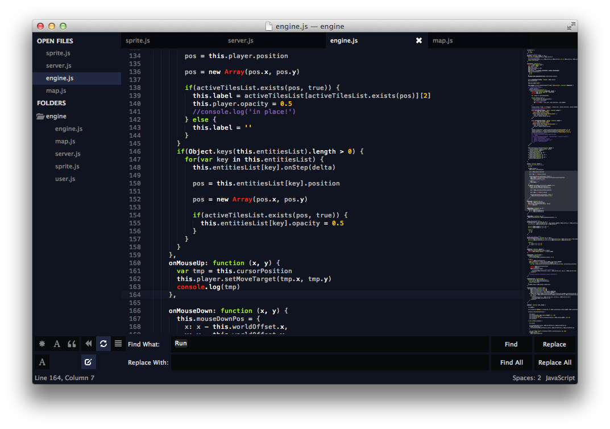Click the Line 164, Column 7 status
The height and width of the screenshot is (429, 610).
tap(65, 378)
